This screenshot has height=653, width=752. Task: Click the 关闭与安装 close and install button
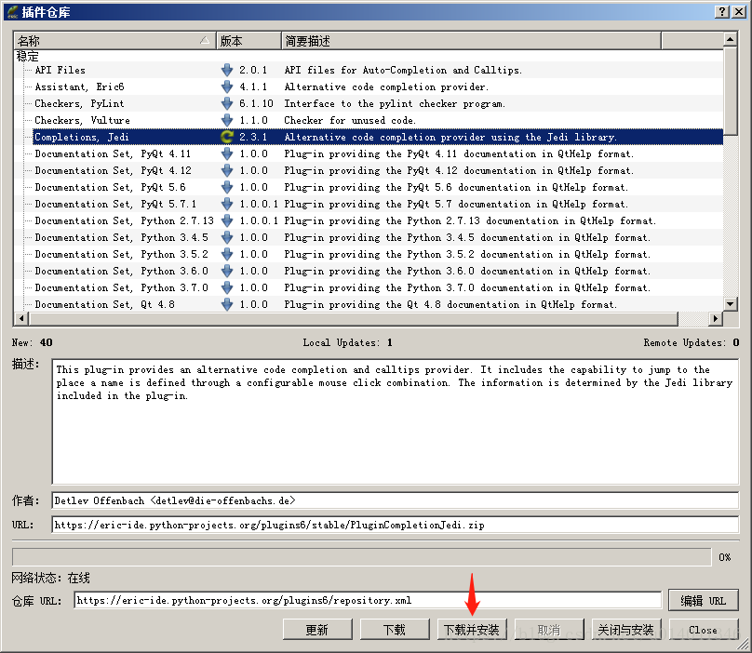click(x=625, y=630)
